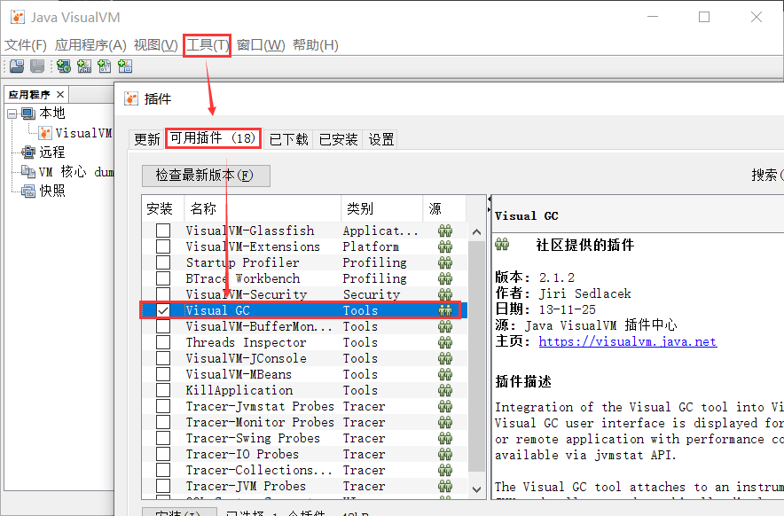Click the 远程 network hosts icon
Image resolution: width=784 pixels, height=516 pixels.
click(28, 152)
